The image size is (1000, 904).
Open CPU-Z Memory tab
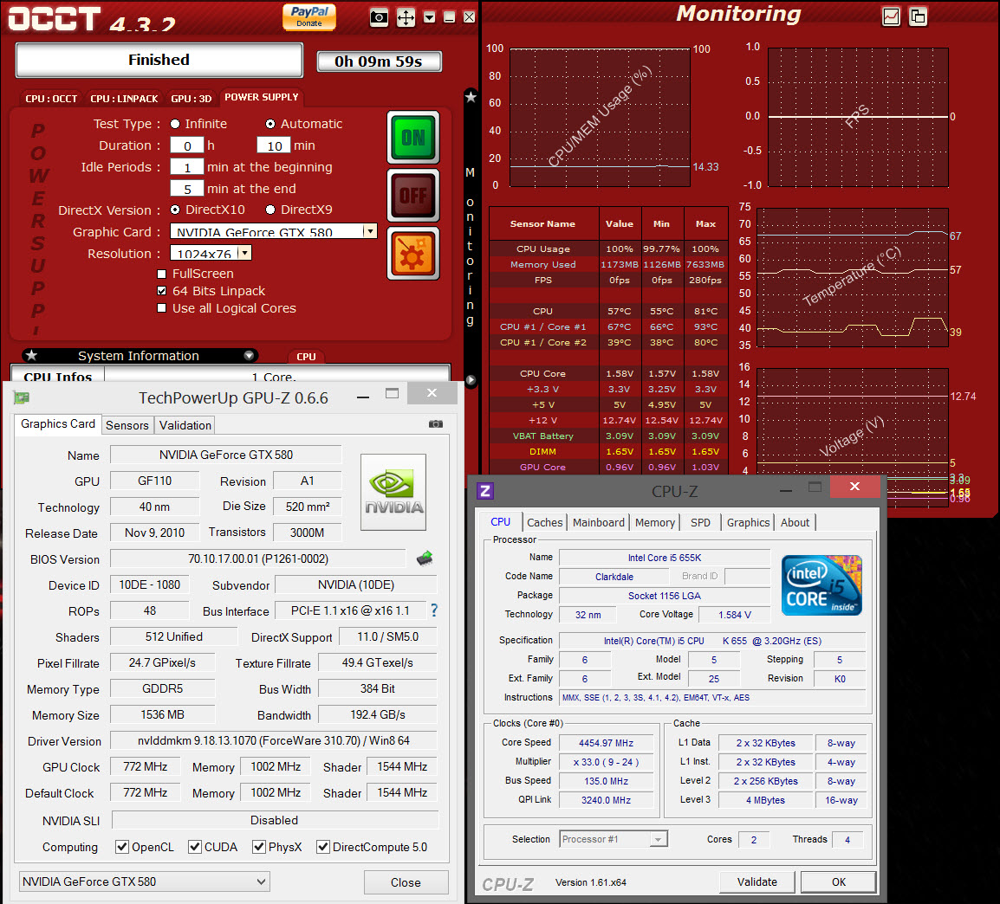click(x=654, y=522)
